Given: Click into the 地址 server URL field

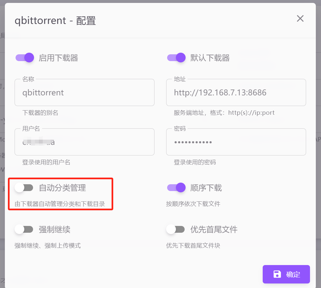Looking at the screenshot, I should 236,93.
